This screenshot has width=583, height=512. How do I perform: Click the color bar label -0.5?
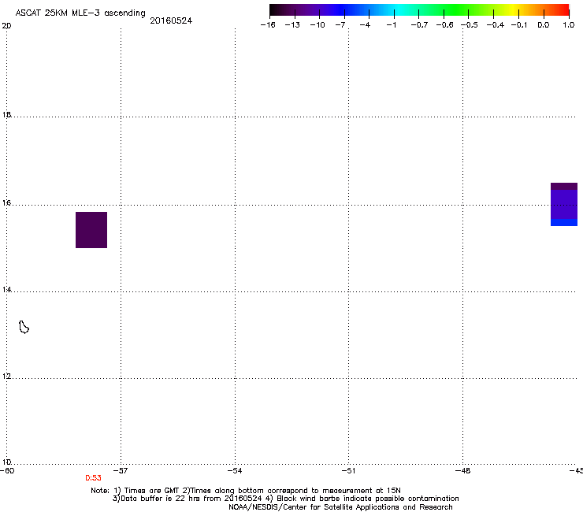tap(470, 25)
